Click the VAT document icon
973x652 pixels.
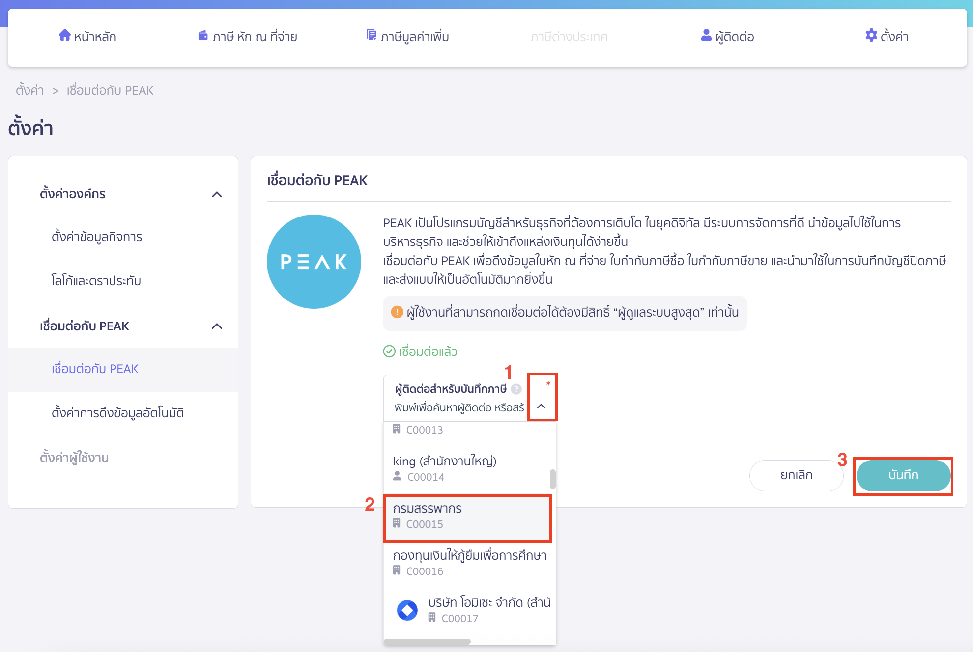(x=371, y=35)
